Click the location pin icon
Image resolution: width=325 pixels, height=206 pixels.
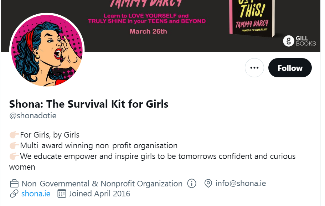[x=208, y=184]
